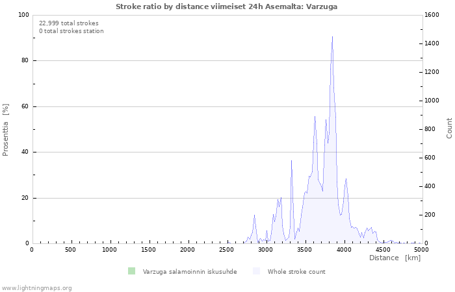Click the 'Distance [km]' x-axis label
The width and height of the screenshot is (455, 292).
pos(395,258)
